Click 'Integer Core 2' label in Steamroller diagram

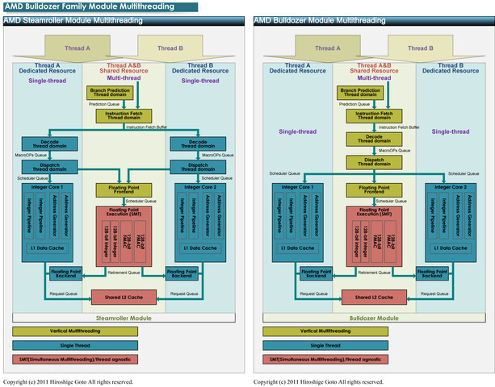tap(200, 187)
